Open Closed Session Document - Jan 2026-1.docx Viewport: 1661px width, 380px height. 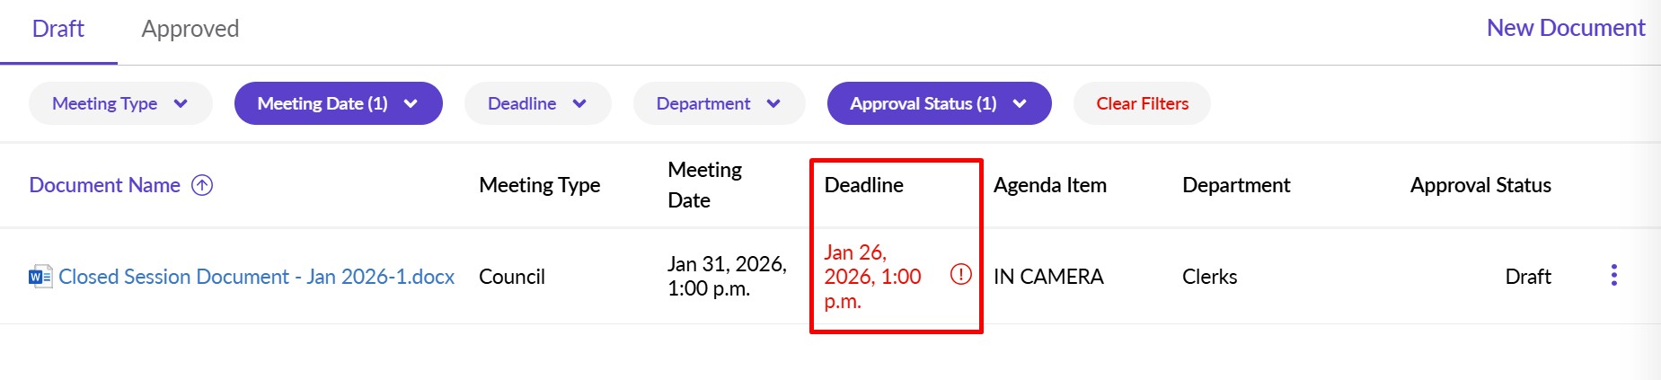256,277
